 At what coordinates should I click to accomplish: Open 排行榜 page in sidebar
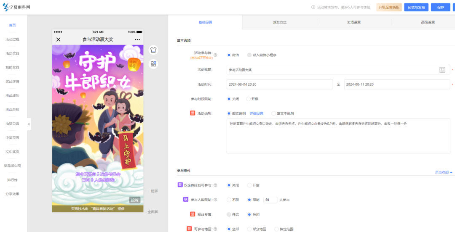pyautogui.click(x=13, y=180)
